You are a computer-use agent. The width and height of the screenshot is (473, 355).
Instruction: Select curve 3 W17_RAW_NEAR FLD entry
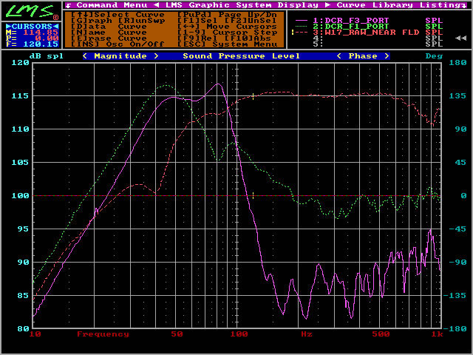(367, 33)
